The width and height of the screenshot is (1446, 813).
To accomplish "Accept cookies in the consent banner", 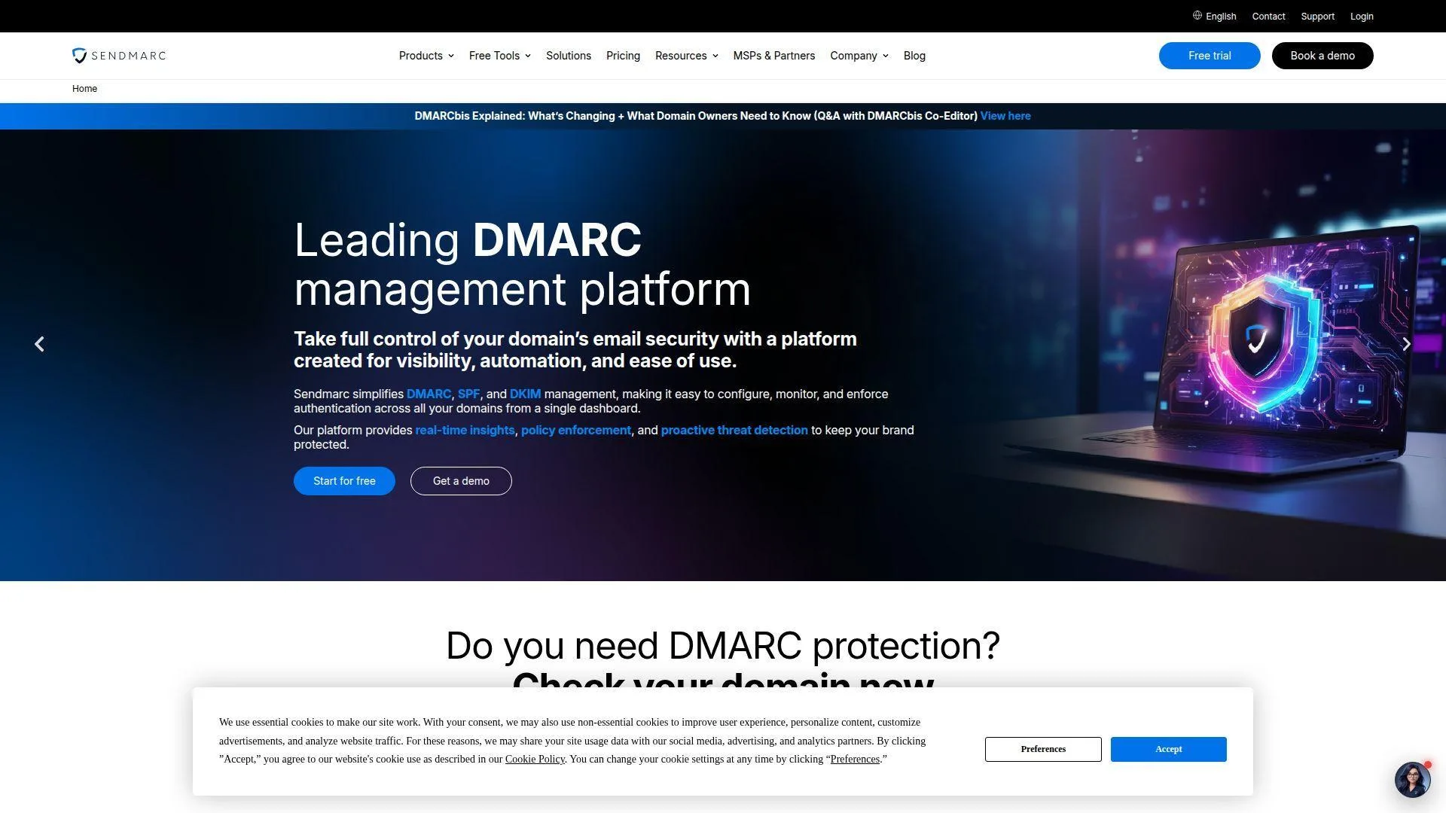I will click(x=1168, y=749).
